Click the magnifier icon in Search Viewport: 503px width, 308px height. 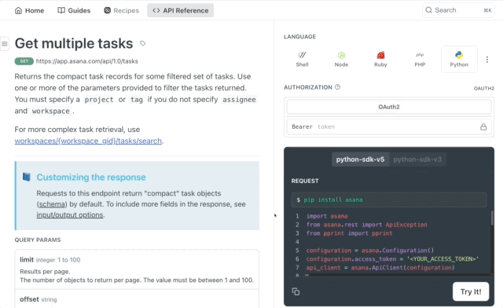[428, 10]
